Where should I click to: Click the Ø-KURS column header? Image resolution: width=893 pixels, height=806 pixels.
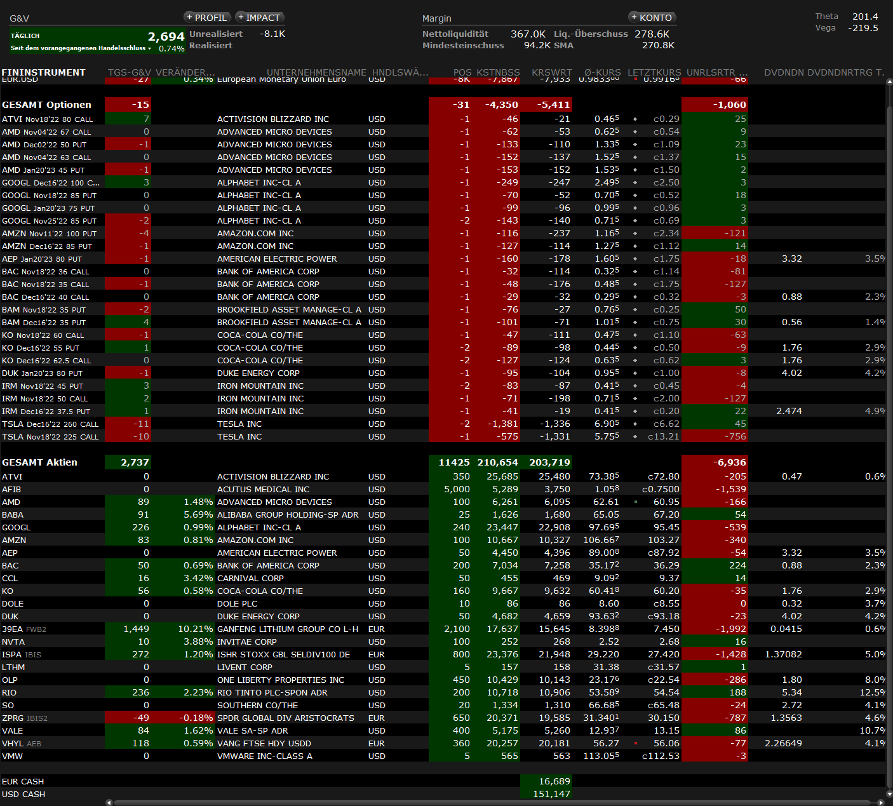(x=602, y=72)
